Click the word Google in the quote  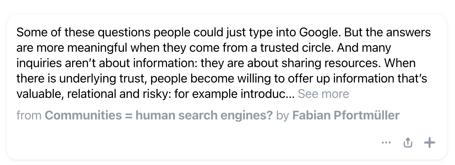tap(320, 33)
